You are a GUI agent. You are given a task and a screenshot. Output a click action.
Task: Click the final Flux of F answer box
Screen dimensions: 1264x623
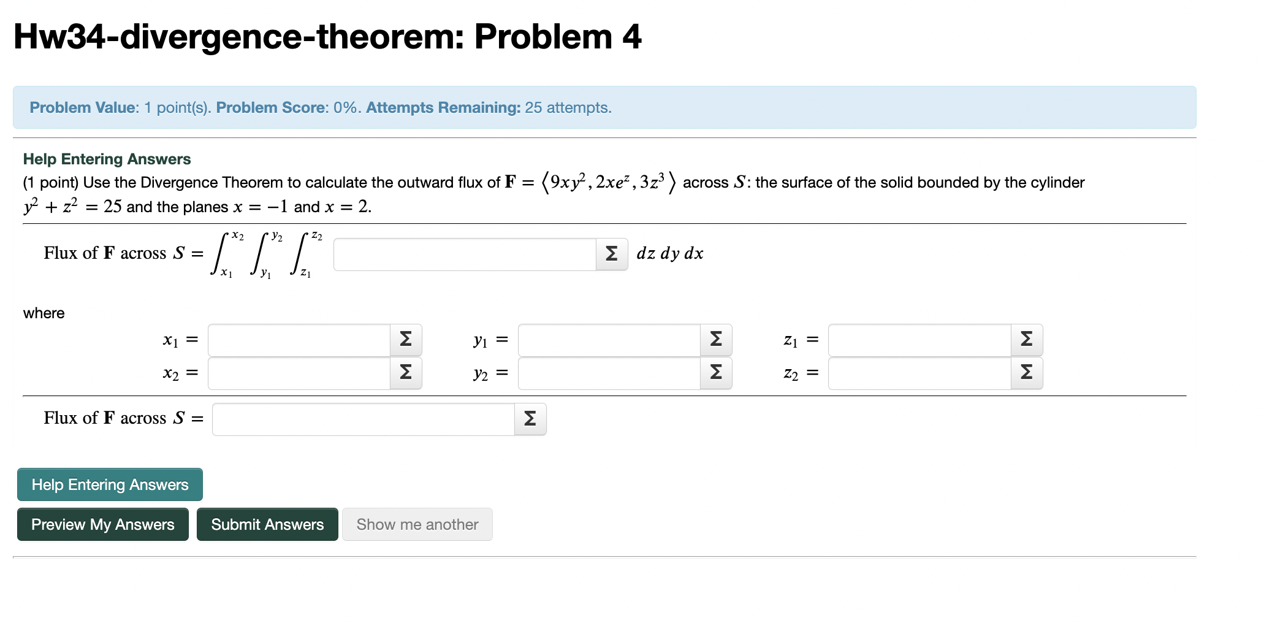(x=365, y=419)
